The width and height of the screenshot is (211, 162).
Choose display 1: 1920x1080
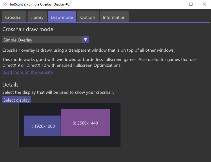point(42,126)
